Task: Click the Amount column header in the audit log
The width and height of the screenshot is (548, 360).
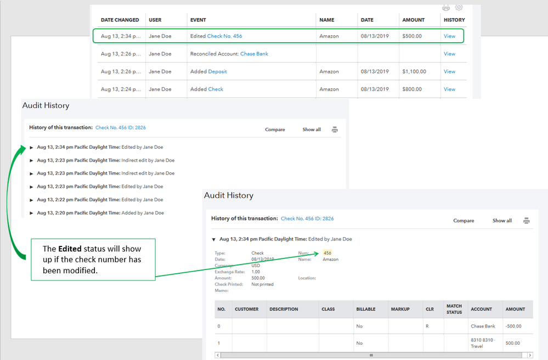Action: pos(413,20)
